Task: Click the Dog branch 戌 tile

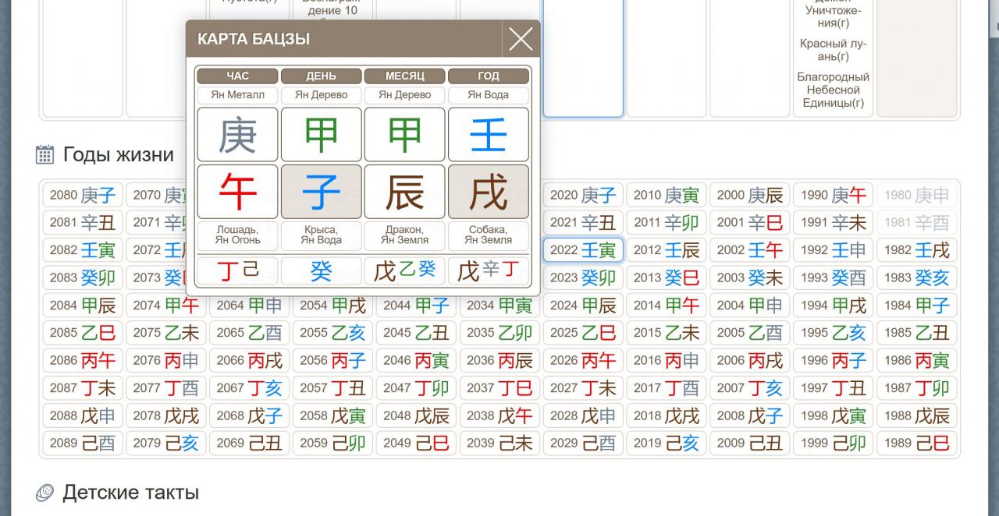Action: pos(488,192)
